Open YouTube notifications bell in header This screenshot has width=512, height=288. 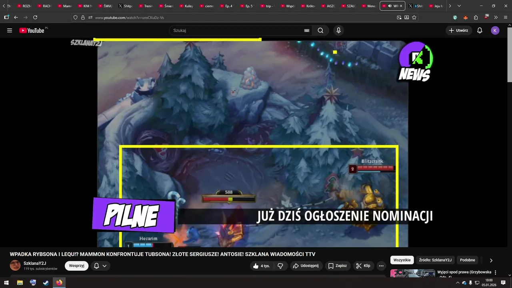480,30
